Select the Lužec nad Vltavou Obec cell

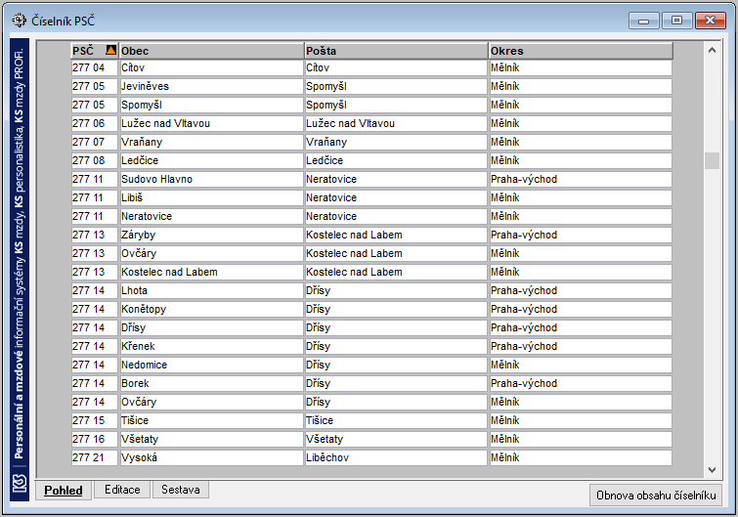[211, 124]
